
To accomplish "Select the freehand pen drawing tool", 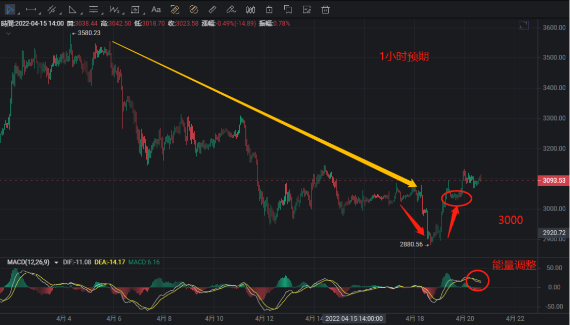I will click(x=231, y=9).
